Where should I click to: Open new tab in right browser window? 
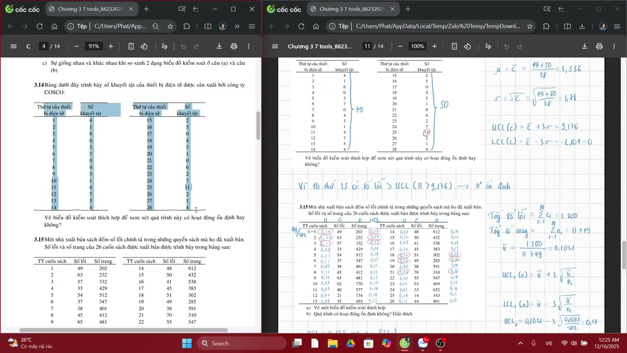click(408, 9)
